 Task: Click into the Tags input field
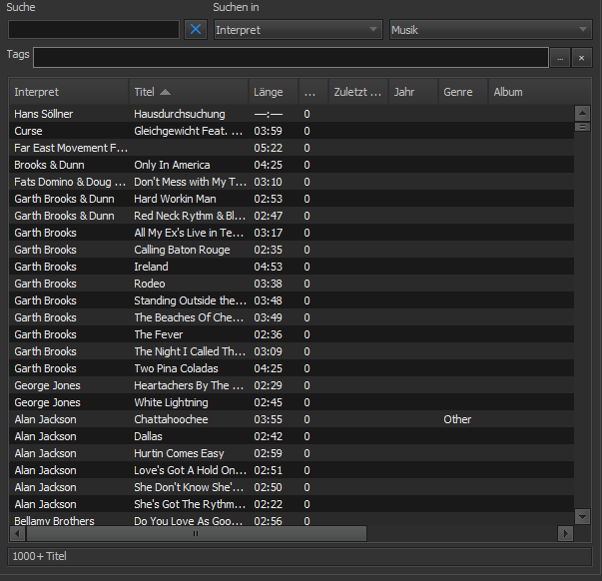pyautogui.click(x=291, y=58)
